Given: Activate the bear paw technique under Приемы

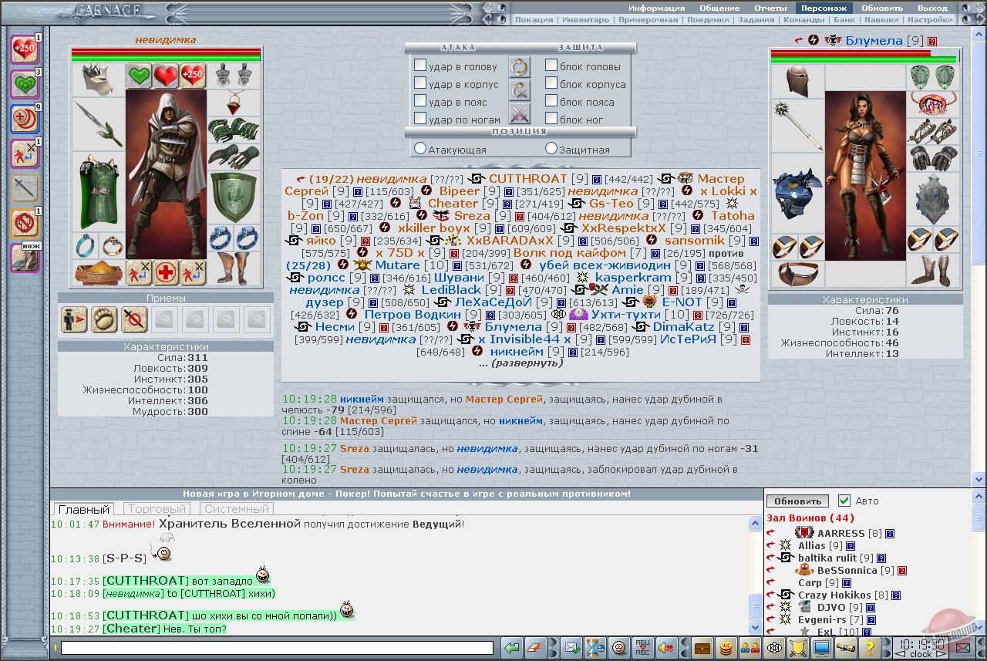Looking at the screenshot, I should (x=104, y=319).
